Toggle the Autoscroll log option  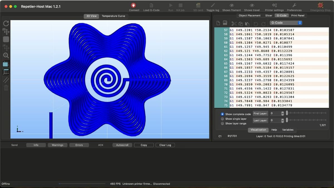[122, 145]
